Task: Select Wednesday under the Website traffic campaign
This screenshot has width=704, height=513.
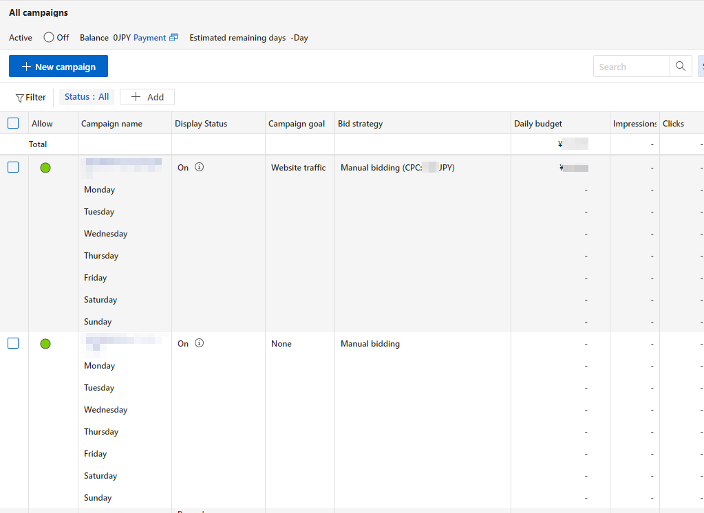Action: coord(106,234)
